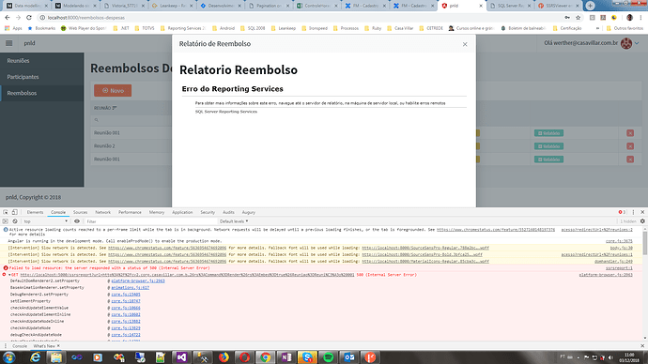Open Visual Studio from the taskbar
This screenshot has height=364, width=648.
click(181, 357)
